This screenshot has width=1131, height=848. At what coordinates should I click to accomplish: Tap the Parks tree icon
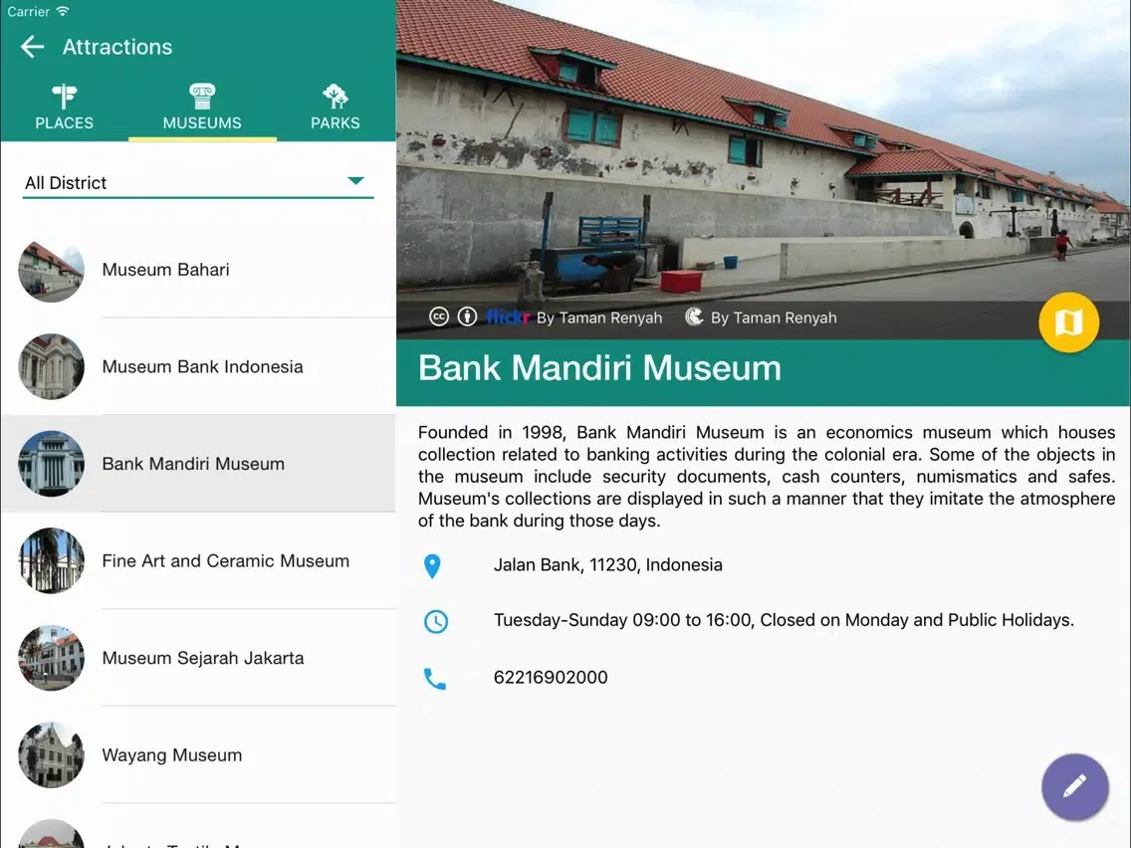(x=336, y=96)
